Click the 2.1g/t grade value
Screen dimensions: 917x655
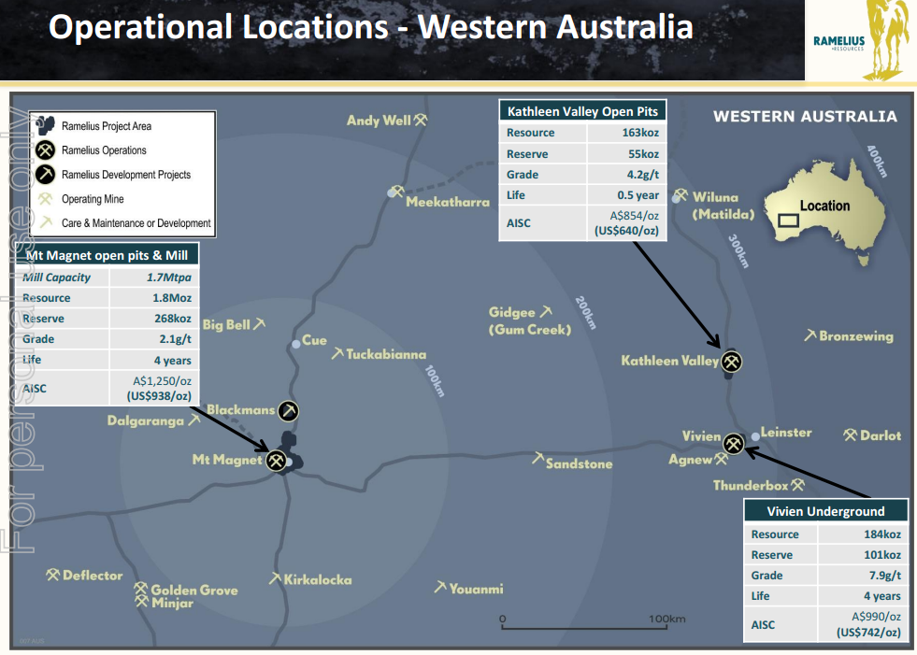tap(175, 338)
